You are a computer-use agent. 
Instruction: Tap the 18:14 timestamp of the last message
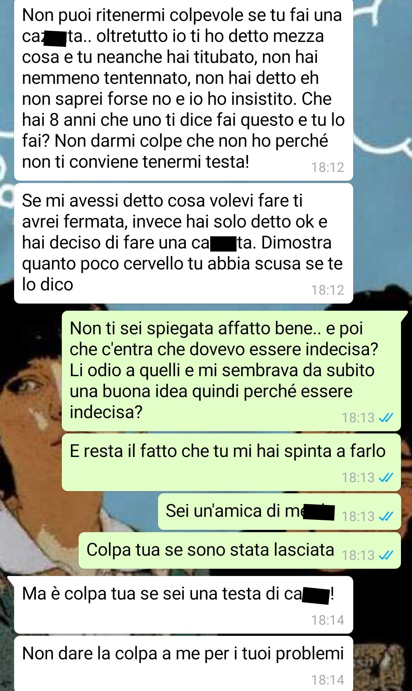tap(328, 680)
